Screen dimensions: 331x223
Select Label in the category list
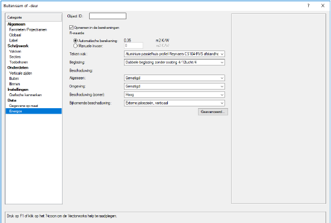pyautogui.click(x=13, y=40)
